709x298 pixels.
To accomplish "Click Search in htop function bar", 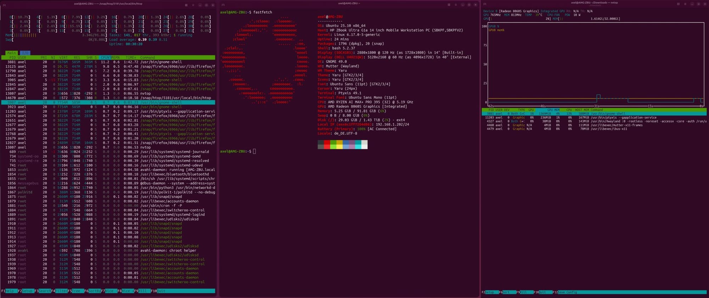I will pyautogui.click(x=44, y=291).
